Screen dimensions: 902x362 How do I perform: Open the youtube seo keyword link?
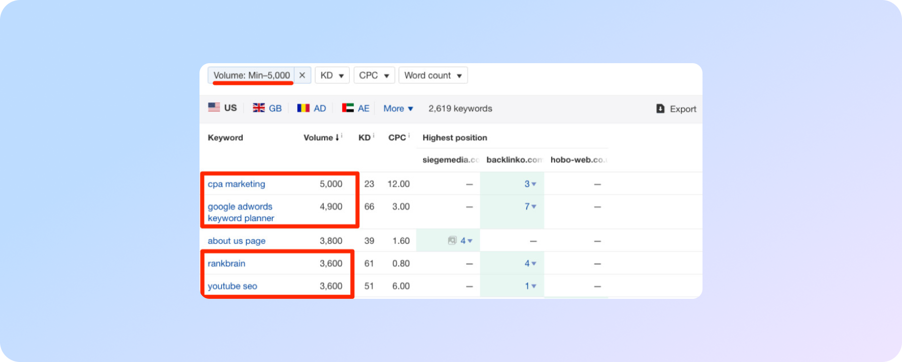[x=232, y=286]
